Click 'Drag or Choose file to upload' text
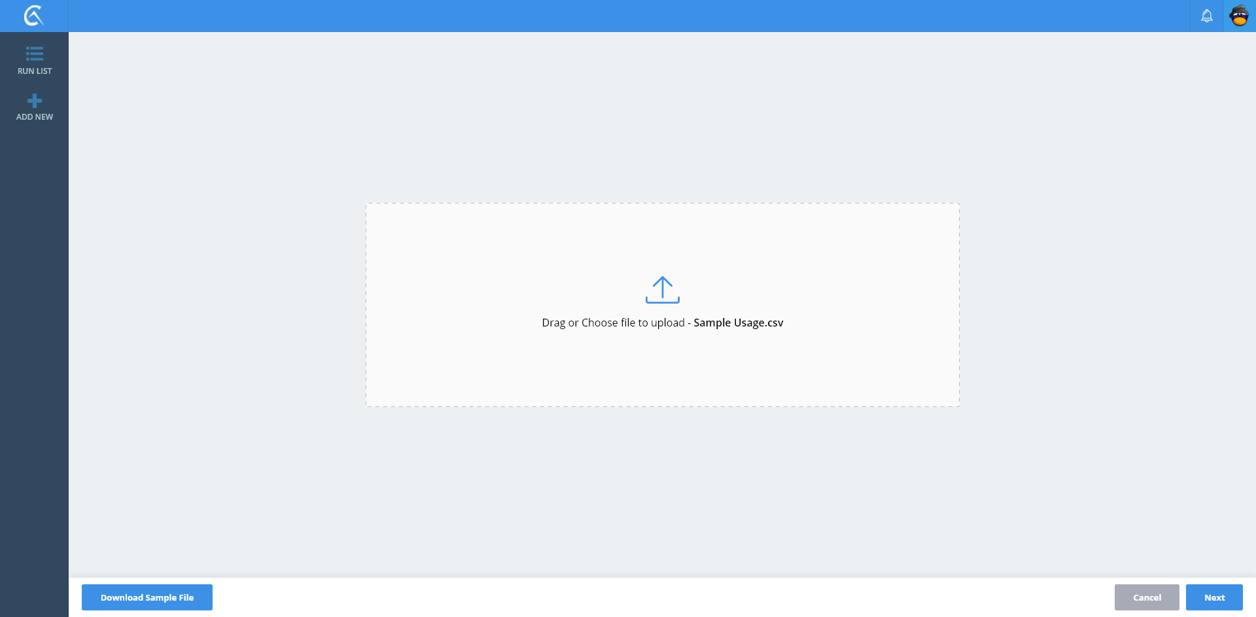The image size is (1256, 617). pos(612,323)
